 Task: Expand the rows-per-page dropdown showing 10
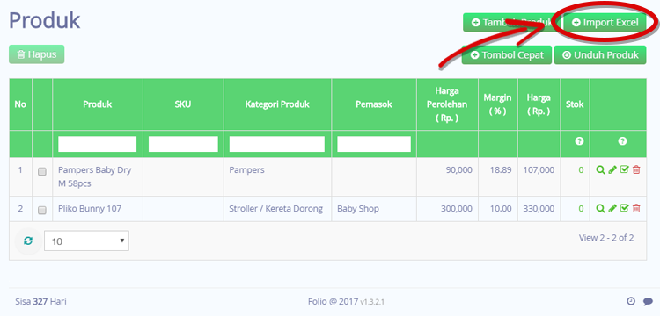click(x=86, y=241)
